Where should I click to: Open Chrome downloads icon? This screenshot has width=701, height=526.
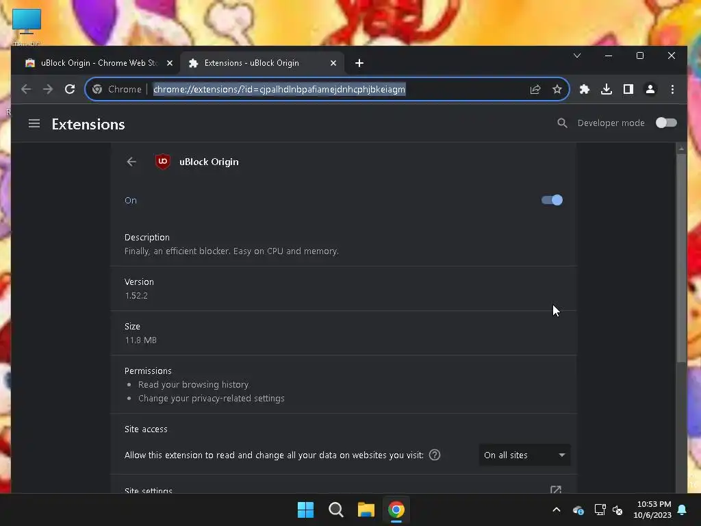click(x=607, y=89)
